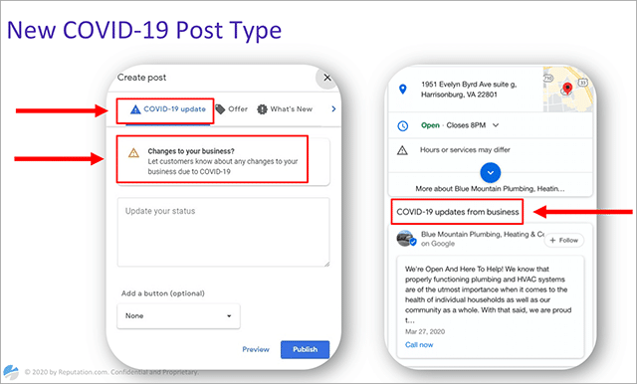
Task: Switch to the What's New tab
Action: (x=285, y=109)
